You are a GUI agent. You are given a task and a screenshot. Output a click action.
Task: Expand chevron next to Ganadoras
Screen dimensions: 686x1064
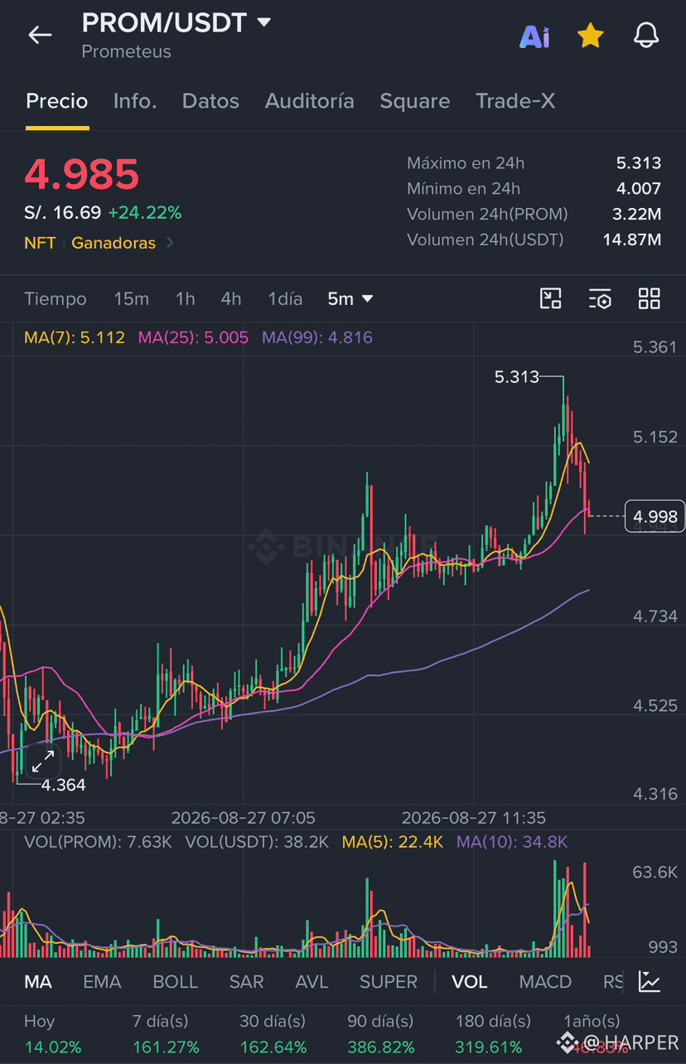[x=170, y=243]
